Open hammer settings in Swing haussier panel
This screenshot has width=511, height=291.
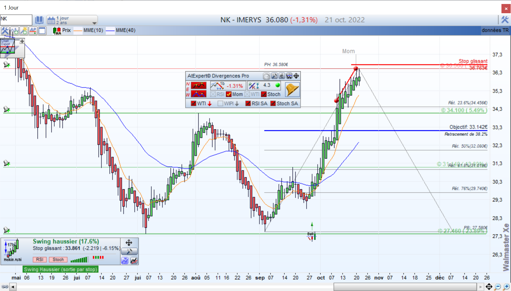click(x=129, y=252)
